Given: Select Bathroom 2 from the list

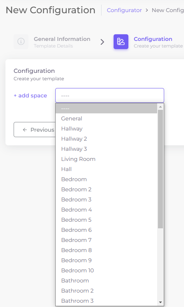Looking at the screenshot, I should (106, 291).
